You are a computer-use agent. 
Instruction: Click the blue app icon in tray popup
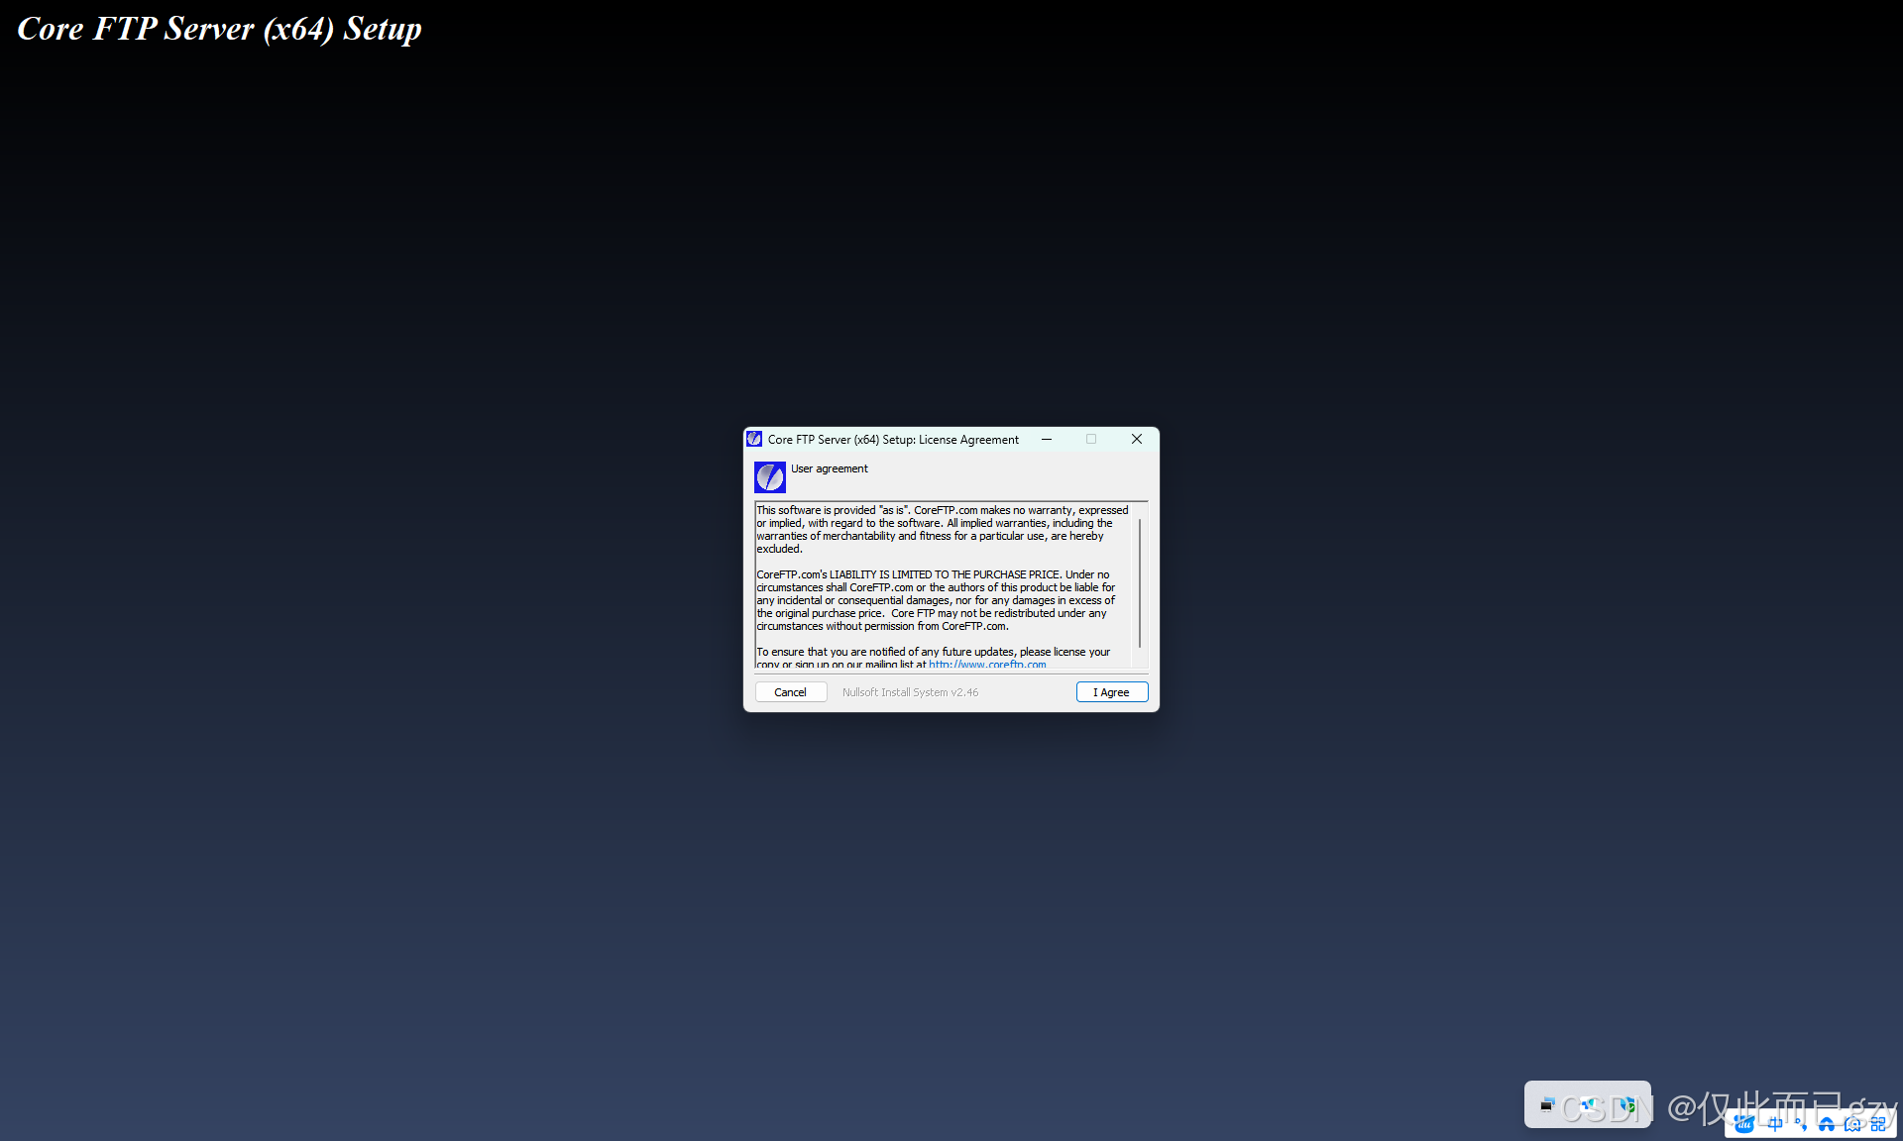pyautogui.click(x=1589, y=1104)
